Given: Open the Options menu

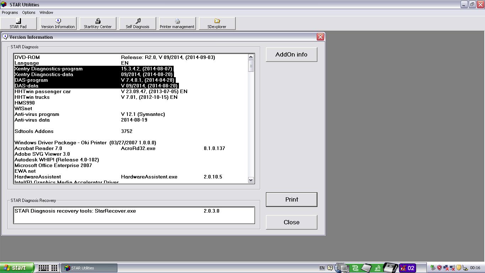Looking at the screenshot, I should click(x=29, y=12).
